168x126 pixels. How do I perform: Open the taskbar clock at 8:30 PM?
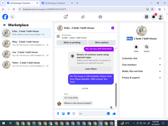click(156, 123)
